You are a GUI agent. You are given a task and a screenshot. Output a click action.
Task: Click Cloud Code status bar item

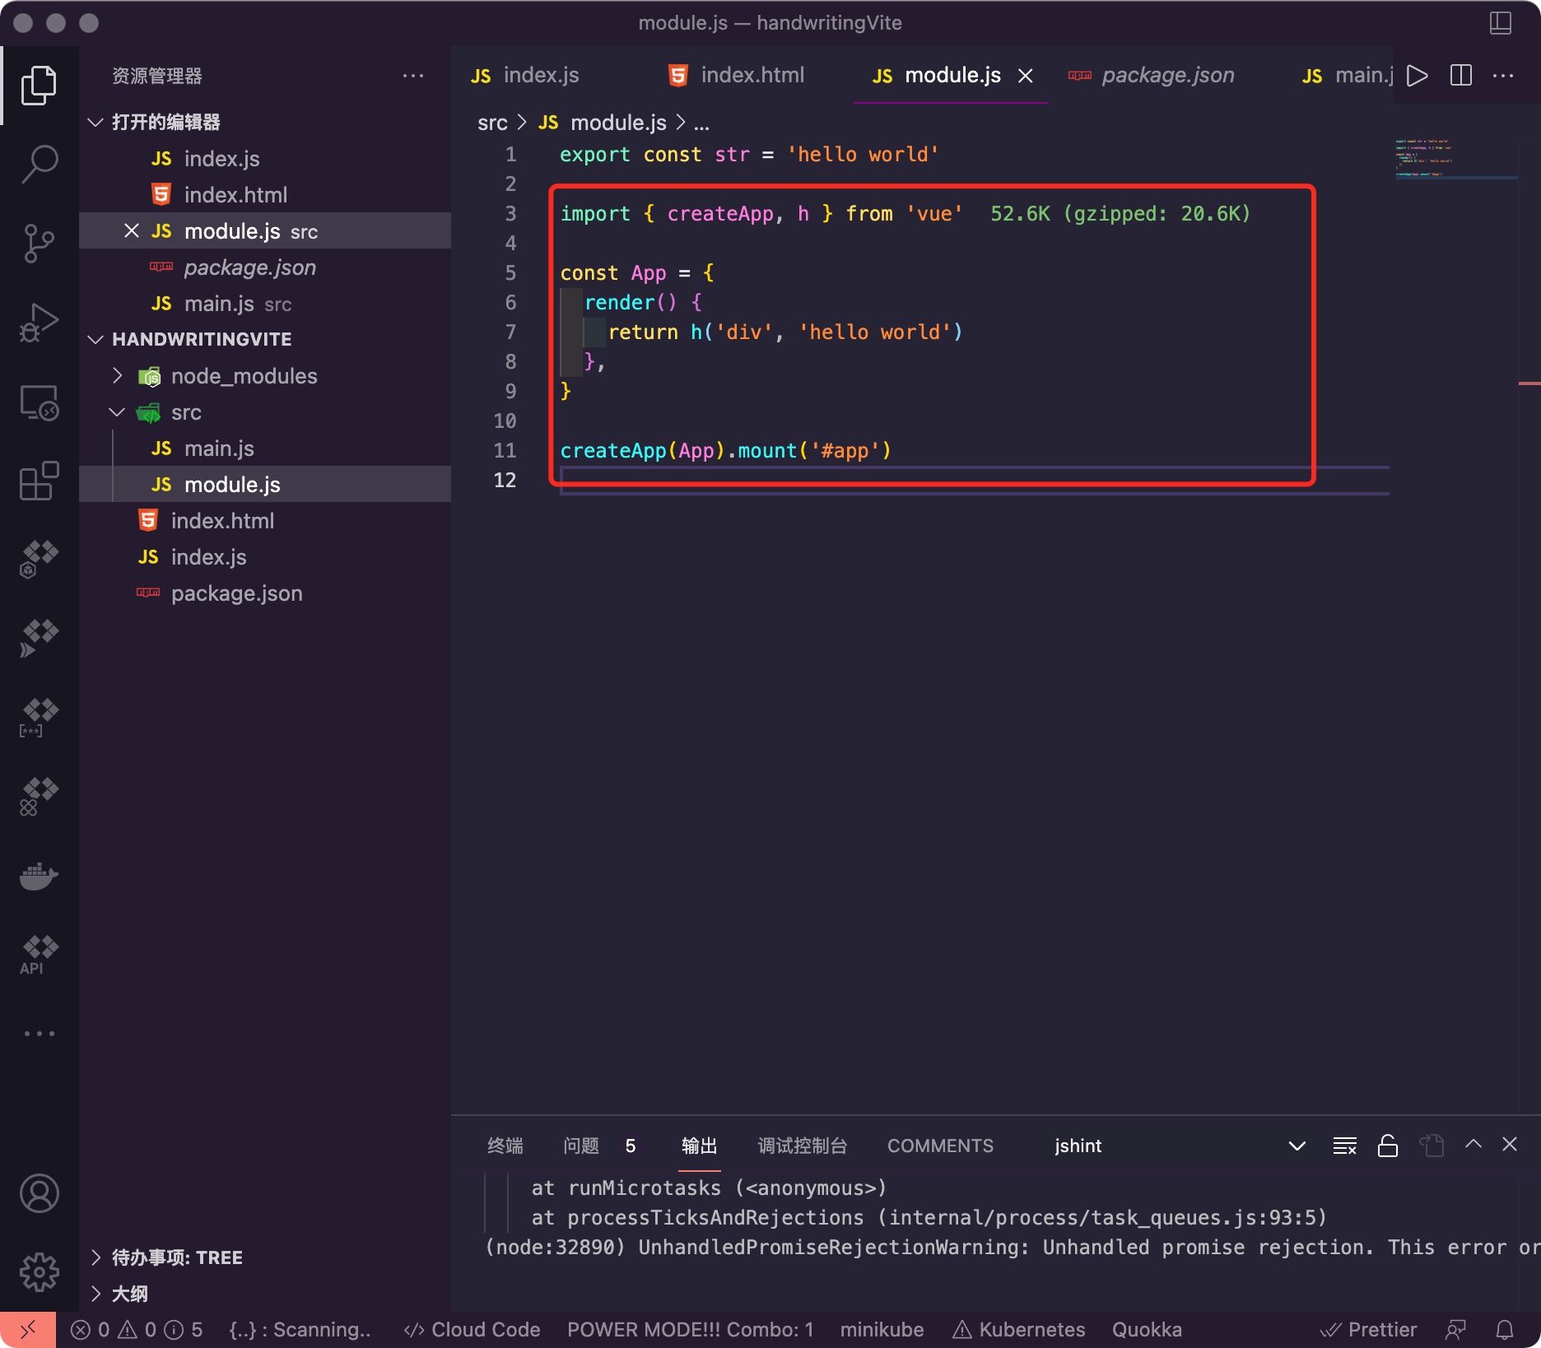point(472,1330)
